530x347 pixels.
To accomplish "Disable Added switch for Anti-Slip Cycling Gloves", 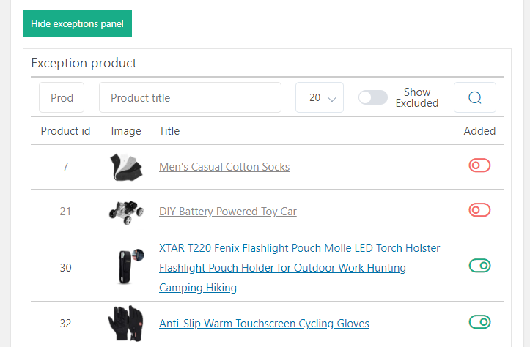I will (x=479, y=322).
